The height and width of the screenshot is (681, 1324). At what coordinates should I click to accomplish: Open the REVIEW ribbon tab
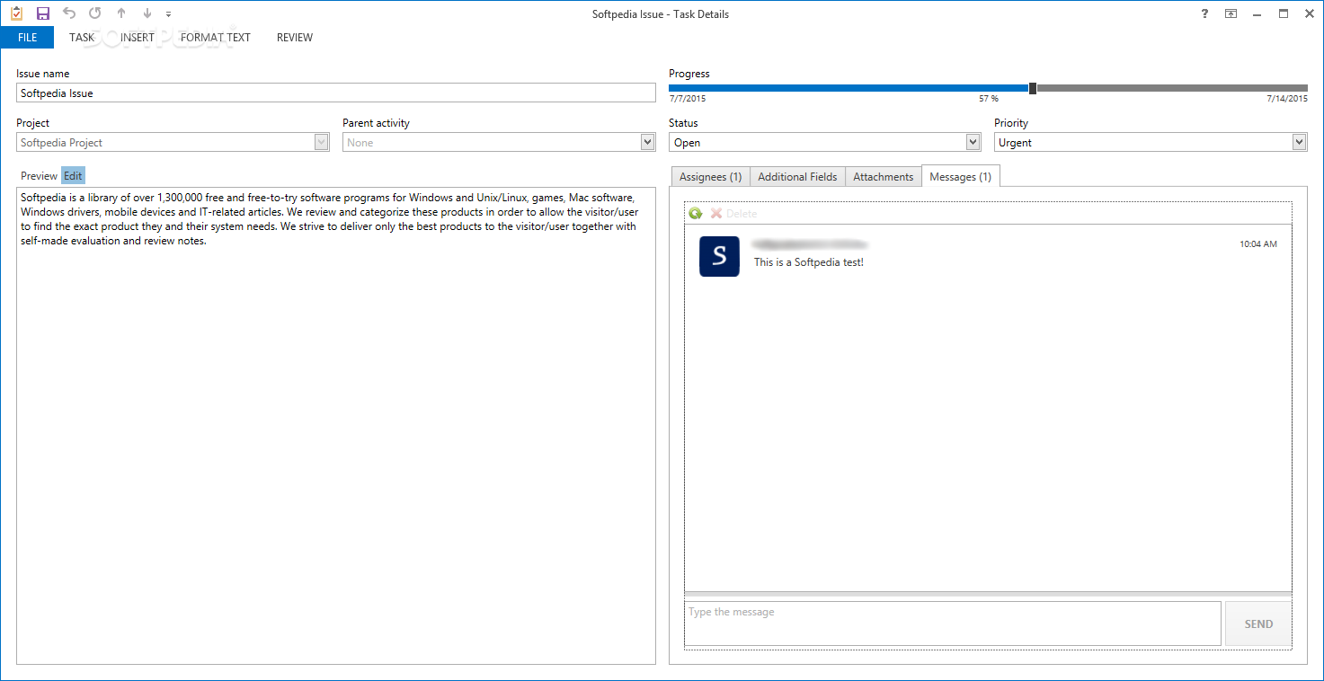click(x=295, y=38)
